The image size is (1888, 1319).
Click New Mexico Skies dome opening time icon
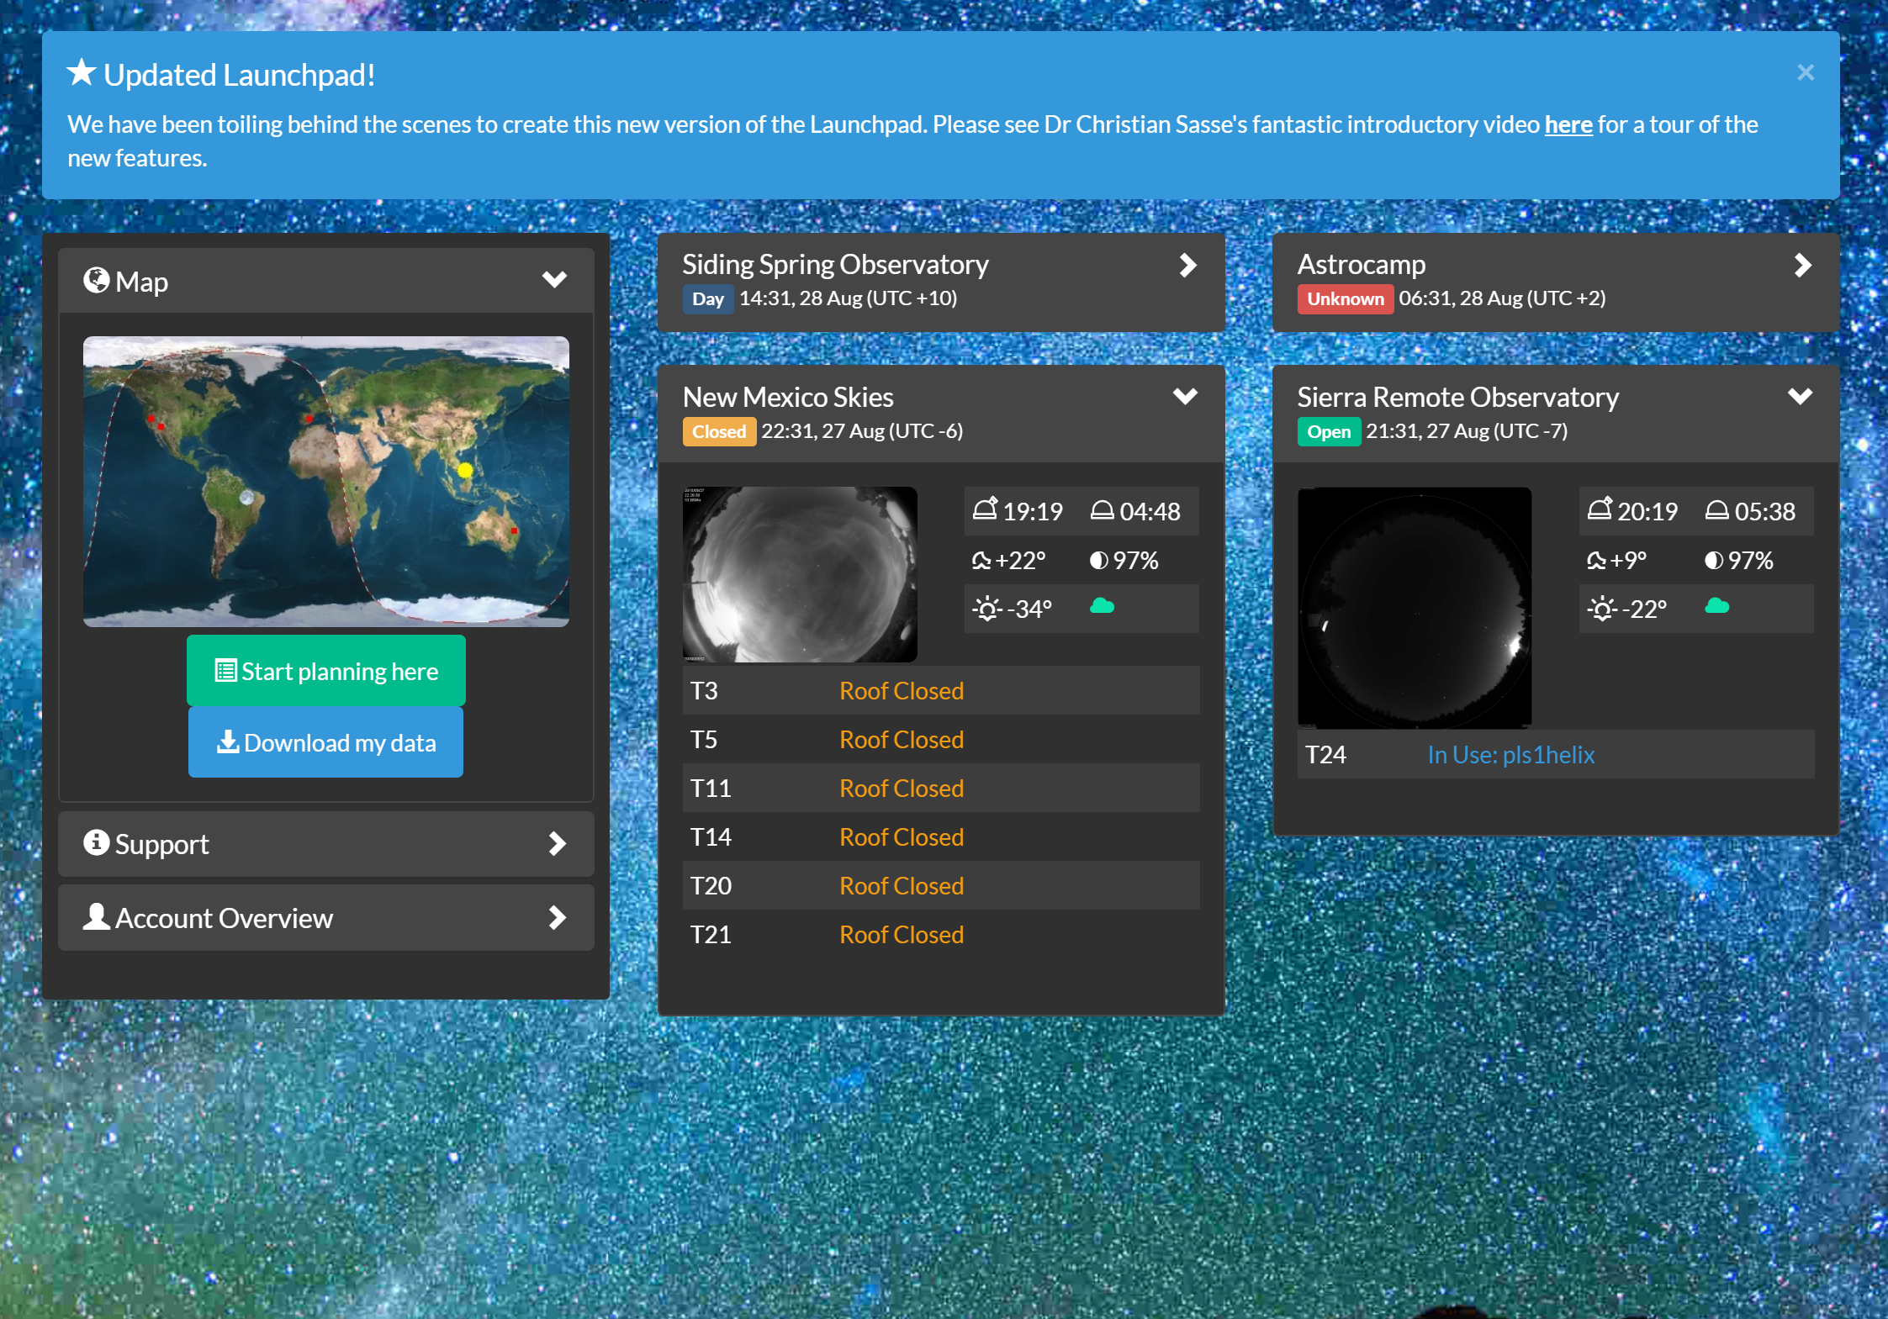click(985, 509)
